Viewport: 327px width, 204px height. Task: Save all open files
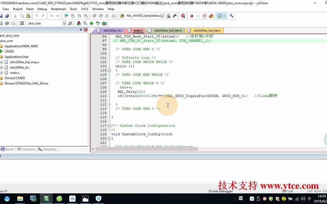point(7,16)
